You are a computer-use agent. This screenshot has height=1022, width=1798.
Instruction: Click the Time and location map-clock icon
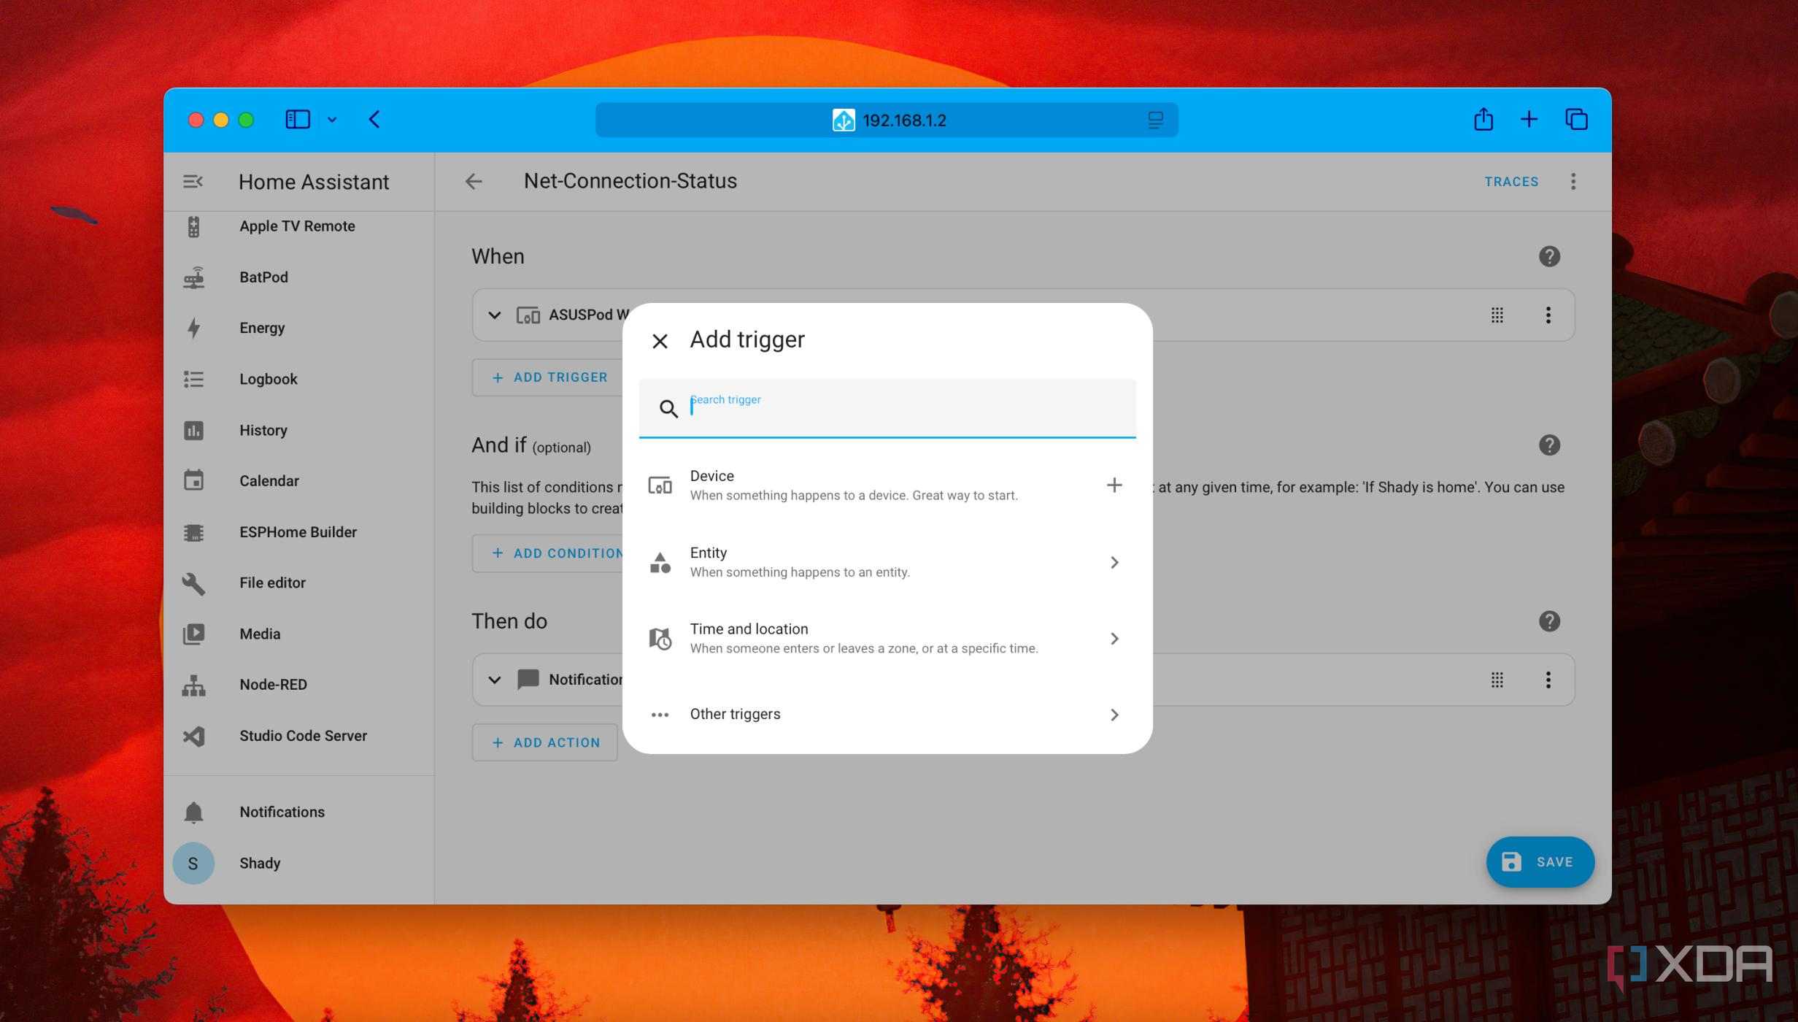point(660,639)
